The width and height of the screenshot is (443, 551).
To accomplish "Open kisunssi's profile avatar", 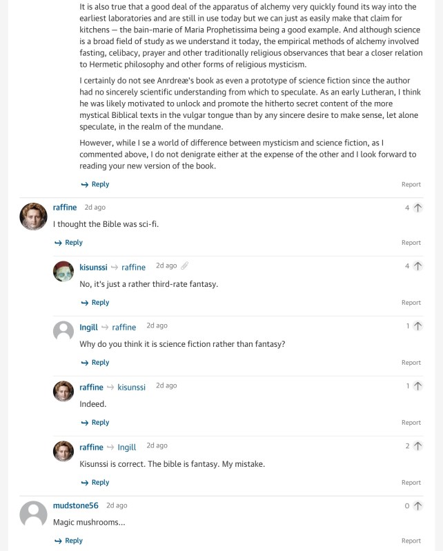I will click(63, 271).
